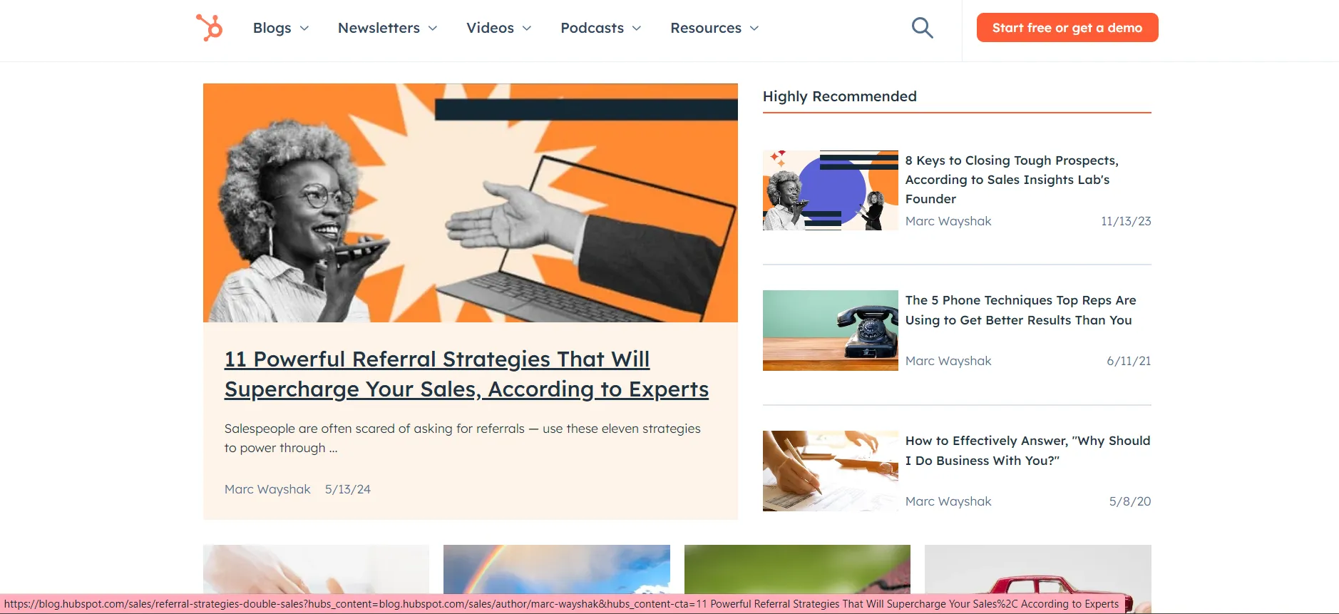Select the Podcasts menu item
This screenshot has width=1339, height=614.
(x=592, y=28)
